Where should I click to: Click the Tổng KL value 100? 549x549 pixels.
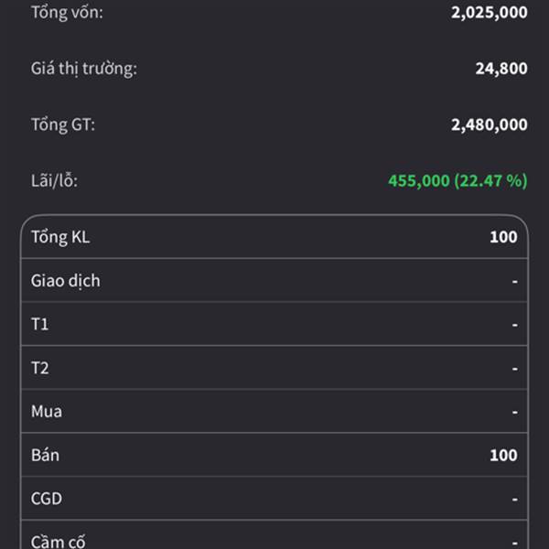(503, 237)
